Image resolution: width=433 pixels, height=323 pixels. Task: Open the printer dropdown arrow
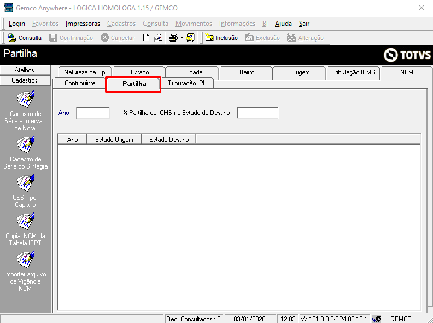(x=182, y=38)
